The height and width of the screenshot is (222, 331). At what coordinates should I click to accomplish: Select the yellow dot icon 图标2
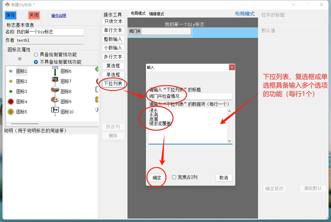[11, 81]
